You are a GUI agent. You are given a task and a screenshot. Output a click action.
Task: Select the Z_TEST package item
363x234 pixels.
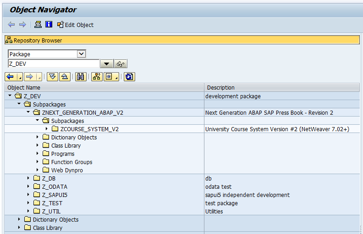(x=52, y=203)
